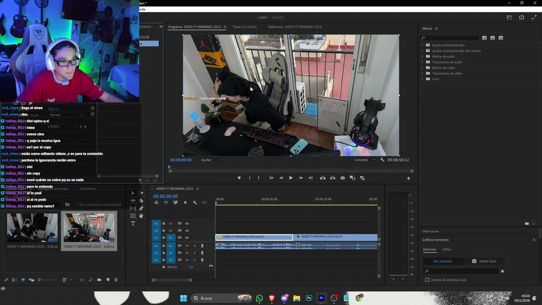Viewport: 542px width, 305px height.
Task: Expand Ajustes preestablecidos folder
Action: click(422, 45)
